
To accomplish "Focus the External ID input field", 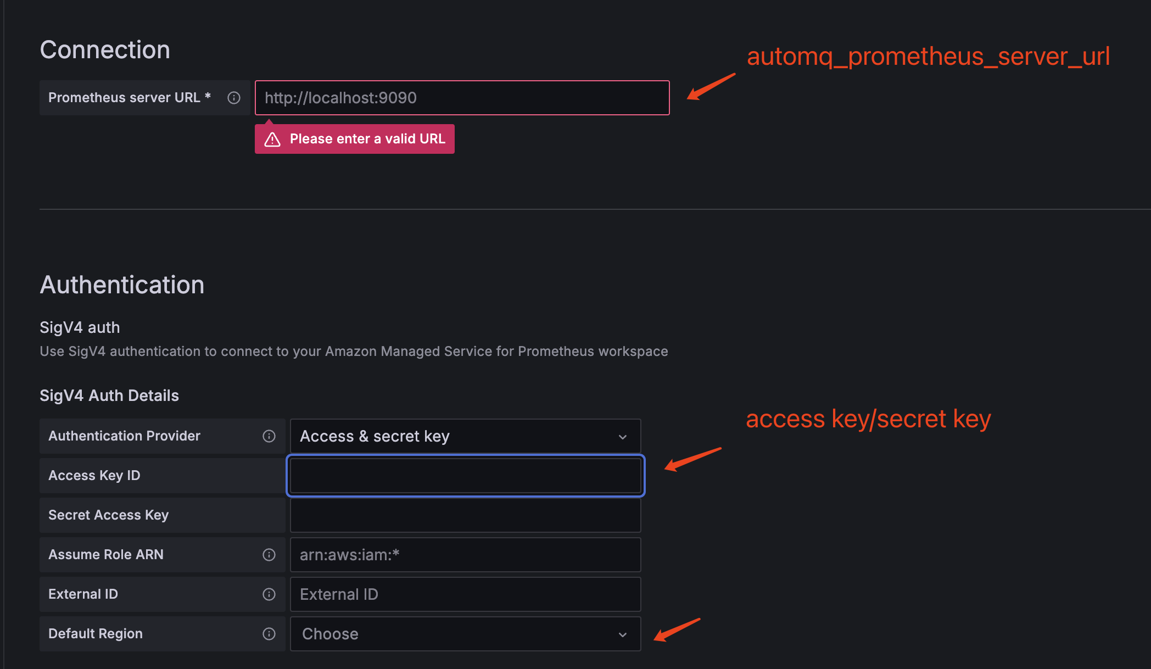I will tap(465, 594).
